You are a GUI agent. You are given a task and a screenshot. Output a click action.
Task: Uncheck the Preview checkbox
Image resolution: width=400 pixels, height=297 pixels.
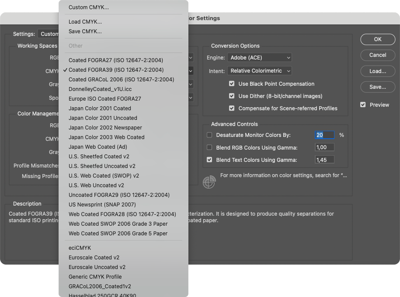tap(363, 105)
